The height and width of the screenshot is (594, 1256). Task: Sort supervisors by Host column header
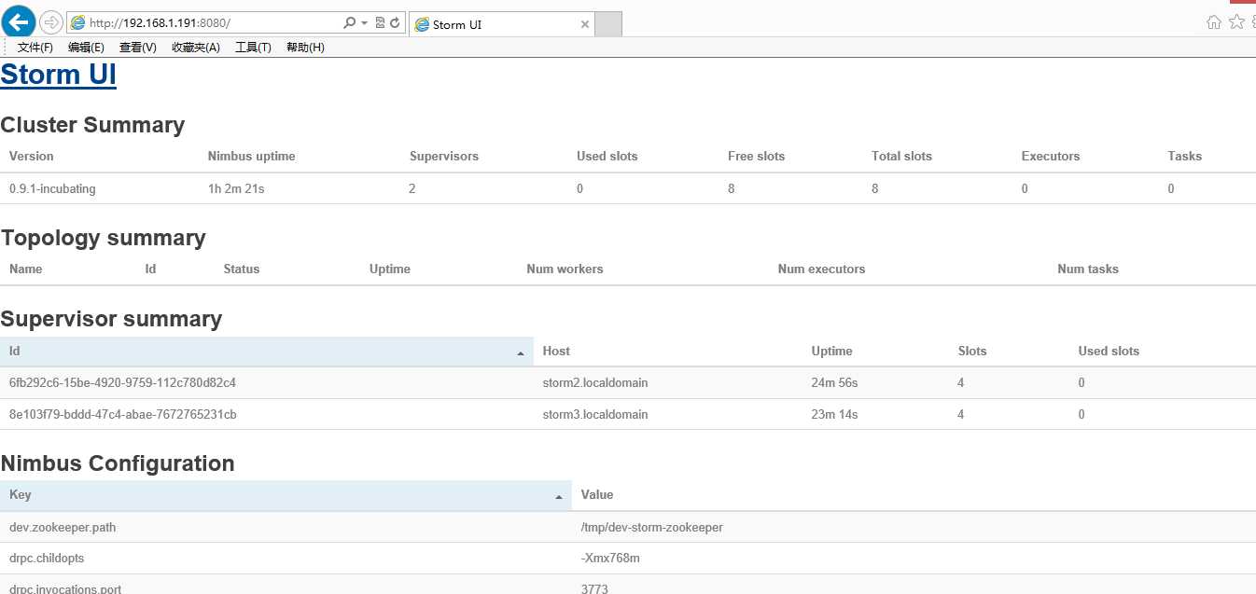click(556, 352)
